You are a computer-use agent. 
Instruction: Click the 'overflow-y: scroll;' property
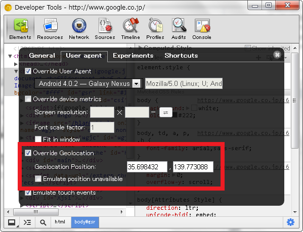(180, 182)
